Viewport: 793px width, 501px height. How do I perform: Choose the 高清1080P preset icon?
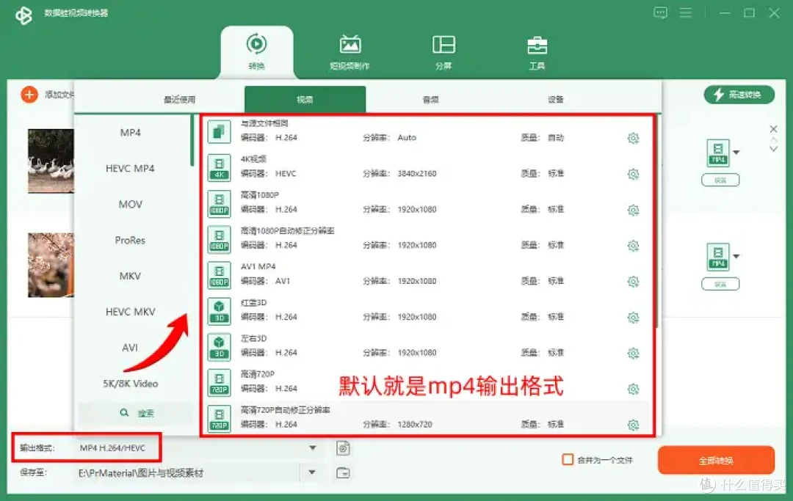point(219,203)
